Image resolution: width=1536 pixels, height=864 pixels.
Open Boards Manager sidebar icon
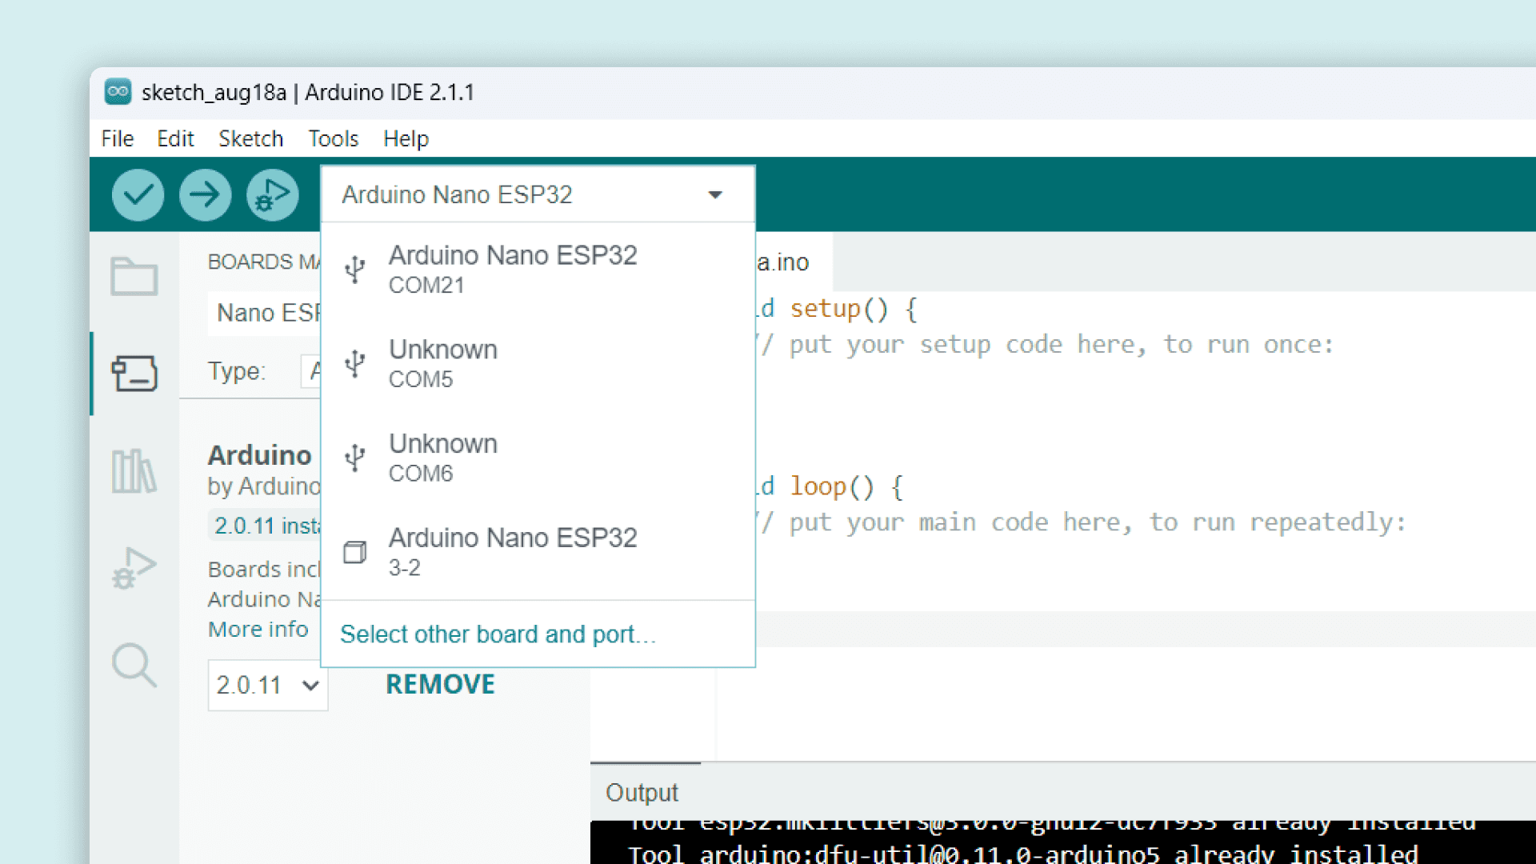[134, 373]
